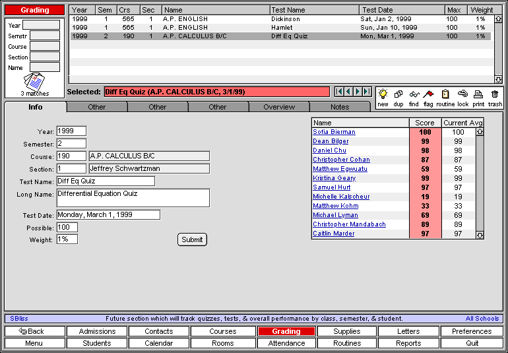Open the Calendar module
508x353 pixels.
(159, 343)
